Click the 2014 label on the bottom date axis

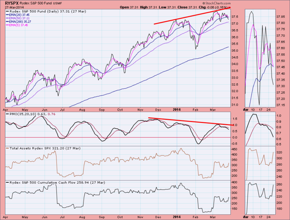pos(177,217)
